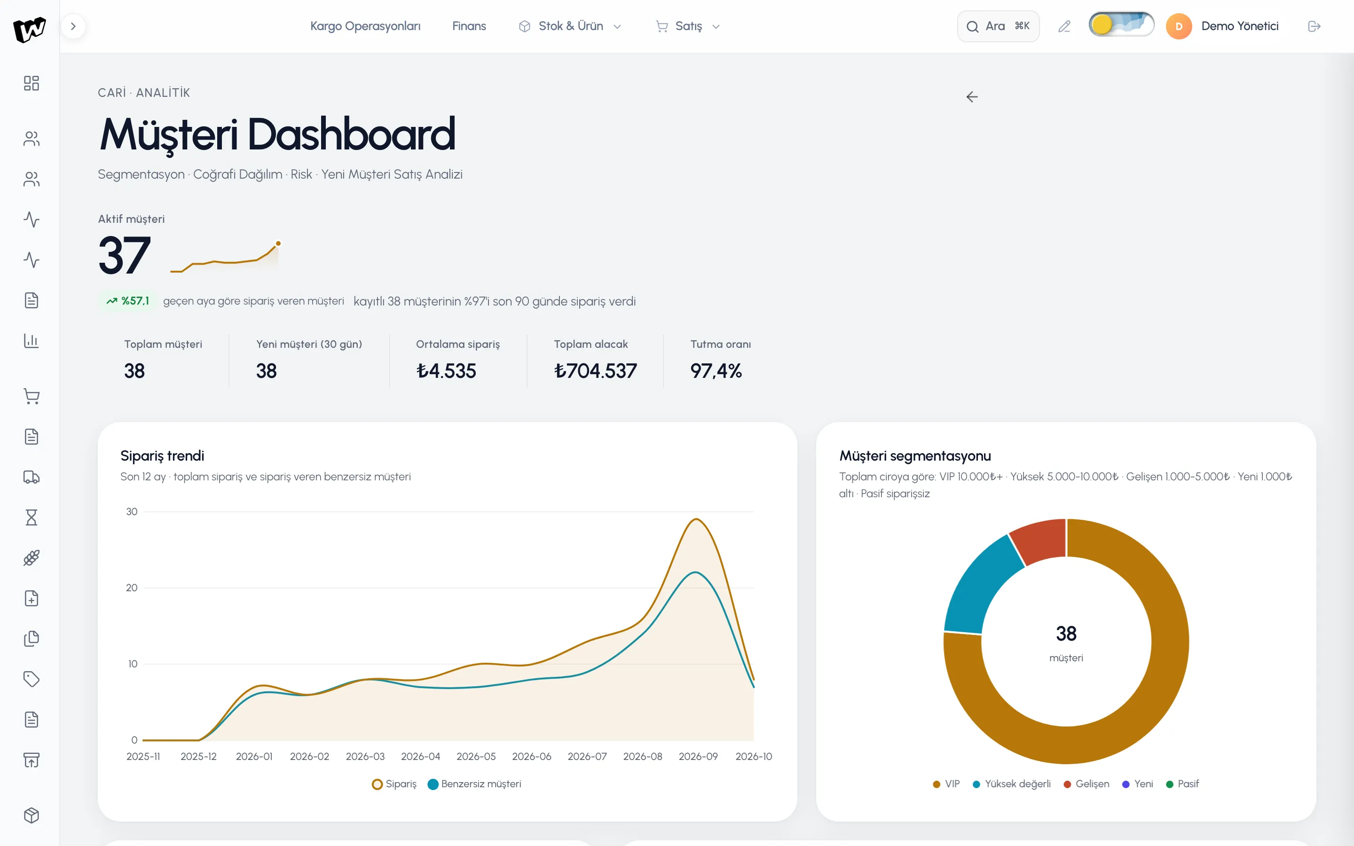The height and width of the screenshot is (846, 1354).
Task: Expand the Stok & Ürün dropdown menu
Action: coord(570,26)
